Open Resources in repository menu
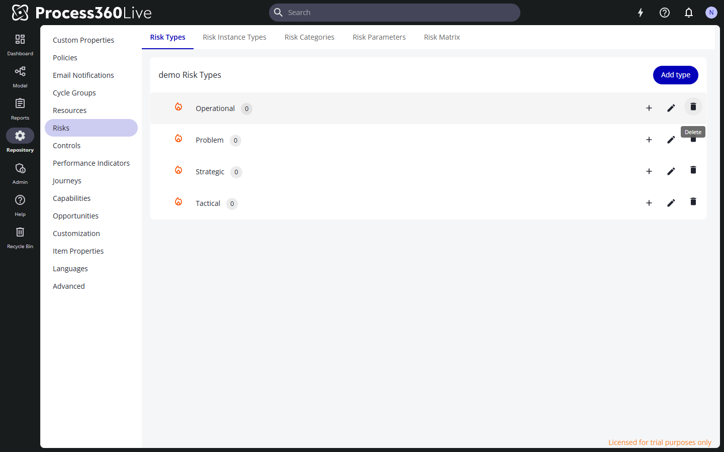The height and width of the screenshot is (452, 724). pyautogui.click(x=91, y=110)
